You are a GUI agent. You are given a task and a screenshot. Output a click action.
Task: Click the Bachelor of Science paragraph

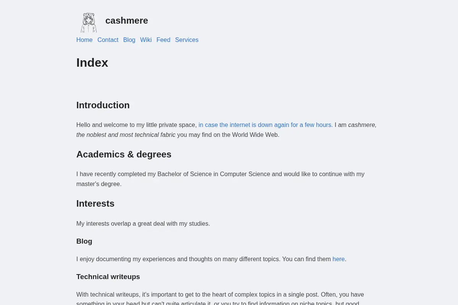point(220,179)
